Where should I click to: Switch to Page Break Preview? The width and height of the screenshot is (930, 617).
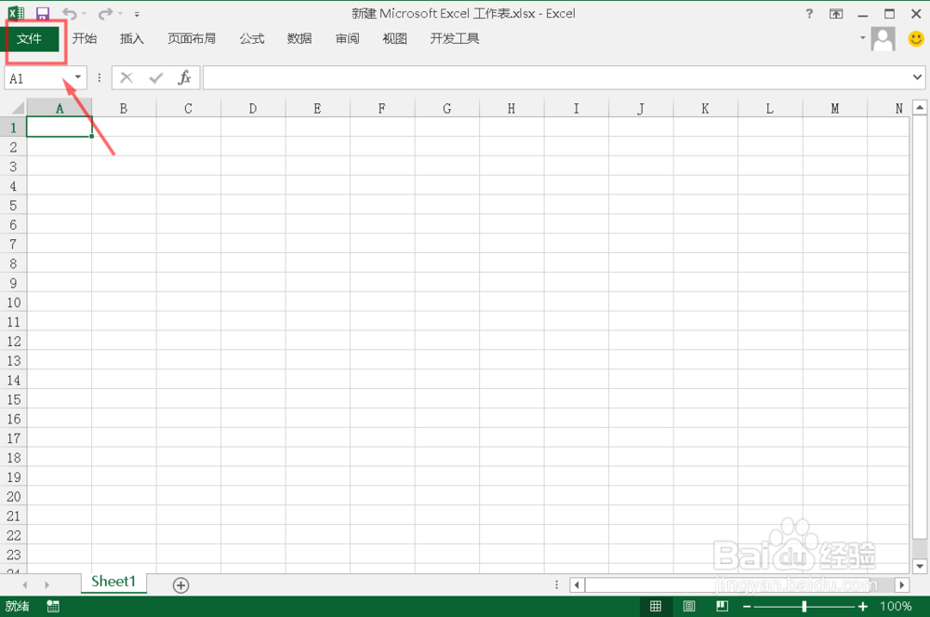(723, 607)
